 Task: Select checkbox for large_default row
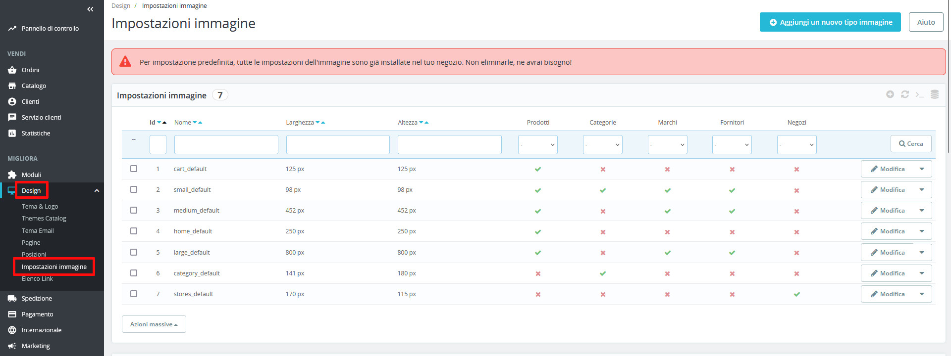[134, 252]
